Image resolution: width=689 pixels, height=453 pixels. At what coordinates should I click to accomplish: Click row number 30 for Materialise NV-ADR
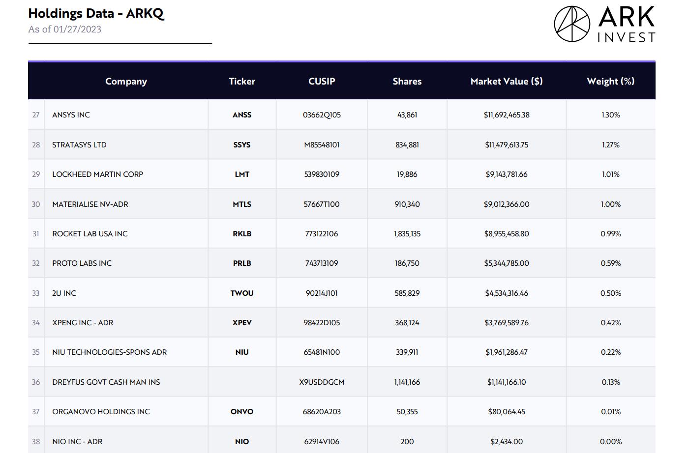tap(36, 203)
